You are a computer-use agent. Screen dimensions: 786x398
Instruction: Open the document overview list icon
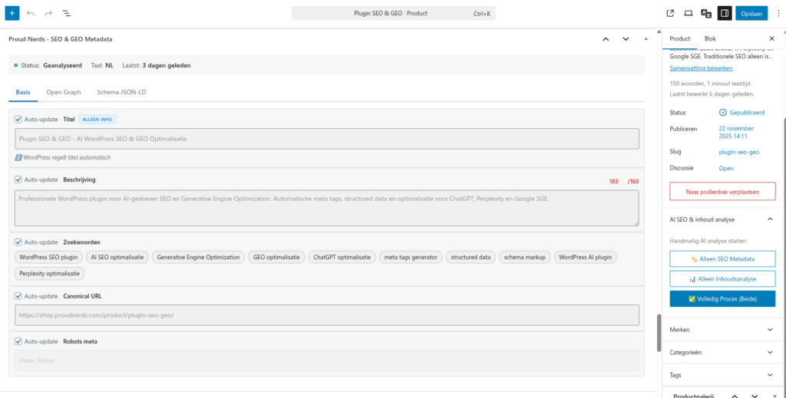(x=67, y=13)
